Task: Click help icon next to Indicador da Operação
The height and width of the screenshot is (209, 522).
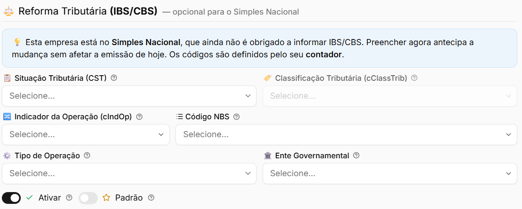Action: point(140,117)
